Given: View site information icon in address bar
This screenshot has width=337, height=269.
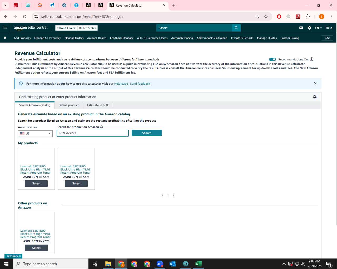Looking at the screenshot, I should click(x=36, y=17).
